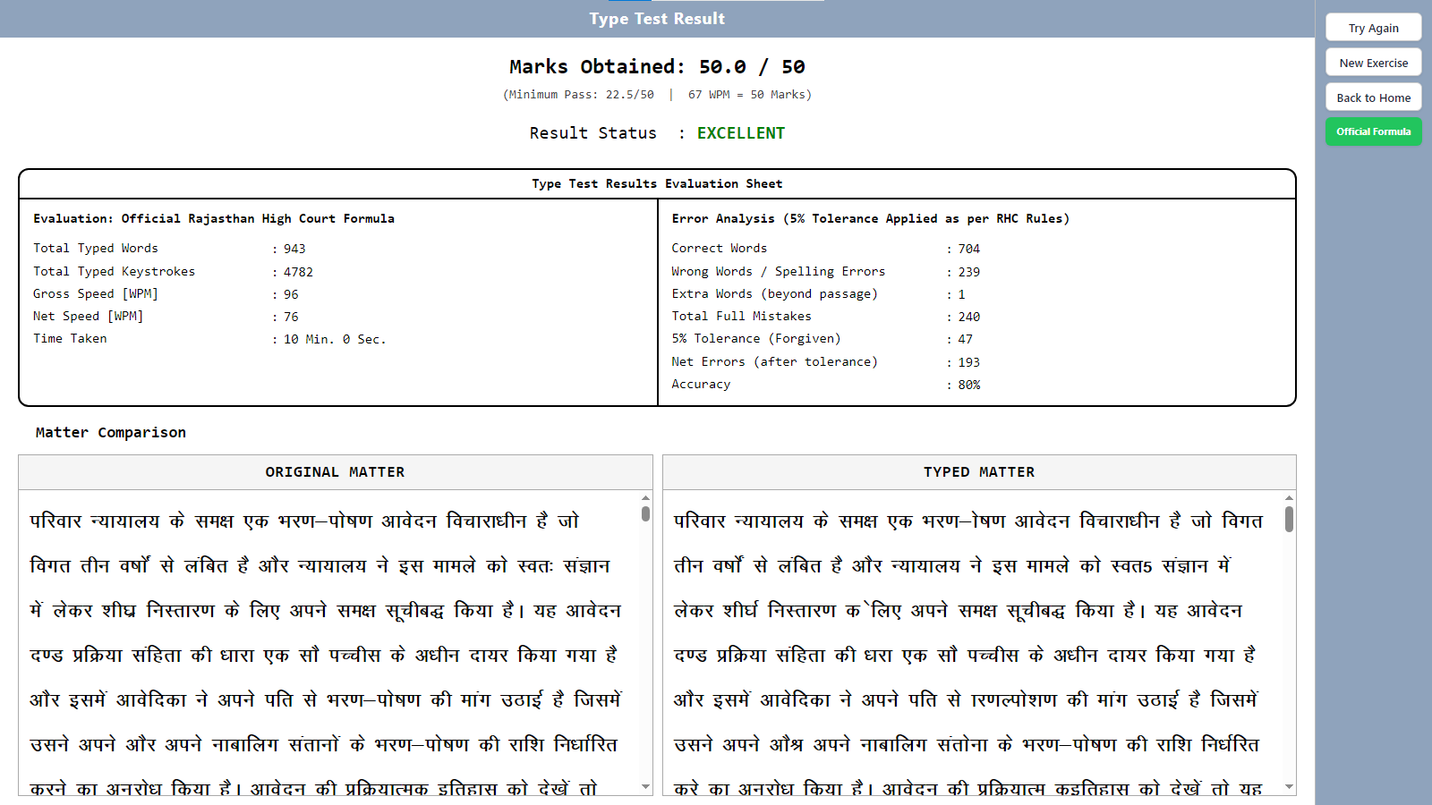Click the Matter Comparison heading
This screenshot has height=805, width=1432.
[x=111, y=433]
